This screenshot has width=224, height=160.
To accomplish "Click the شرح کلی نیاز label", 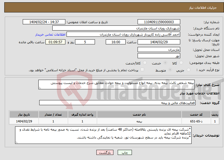I will point(208,85).
